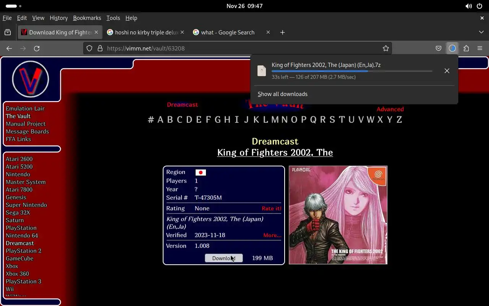
Task: Select Genesis in the systems list
Action: pyautogui.click(x=16, y=197)
